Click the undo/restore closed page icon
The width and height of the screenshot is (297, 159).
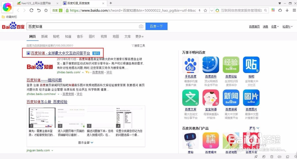[x=39, y=10]
